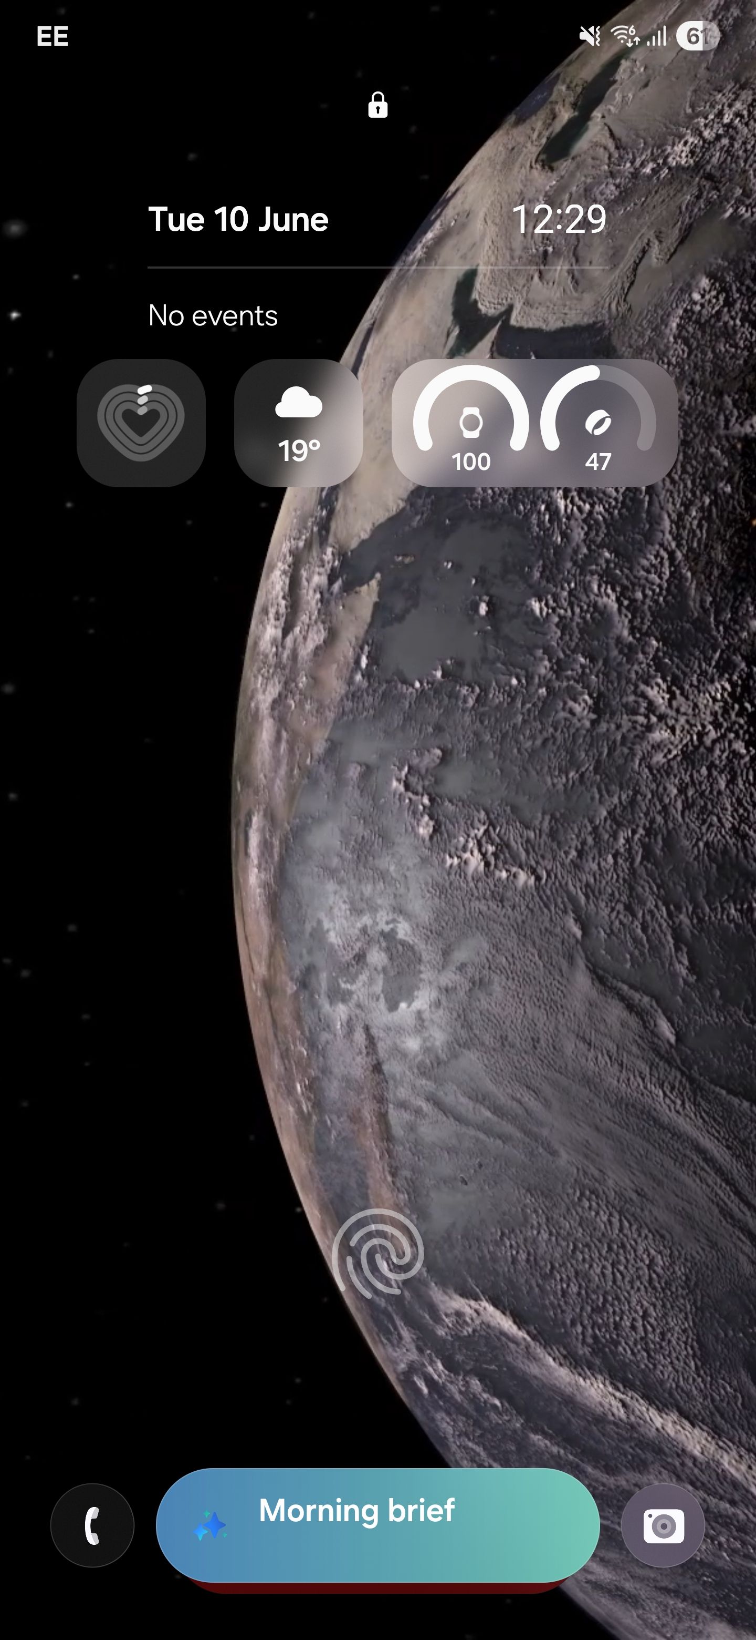Tap the 'Tue 10 June' date
The width and height of the screenshot is (756, 1640).
tap(238, 220)
